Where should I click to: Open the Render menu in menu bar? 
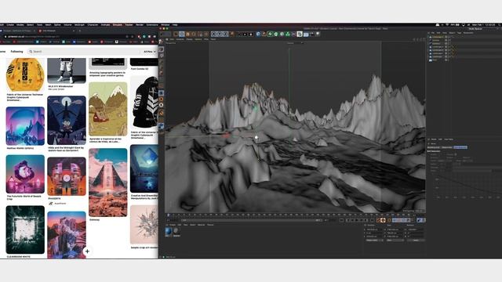140,24
